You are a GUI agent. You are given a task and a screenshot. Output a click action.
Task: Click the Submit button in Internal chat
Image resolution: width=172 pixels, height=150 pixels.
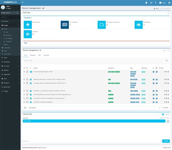[x=166, y=141]
